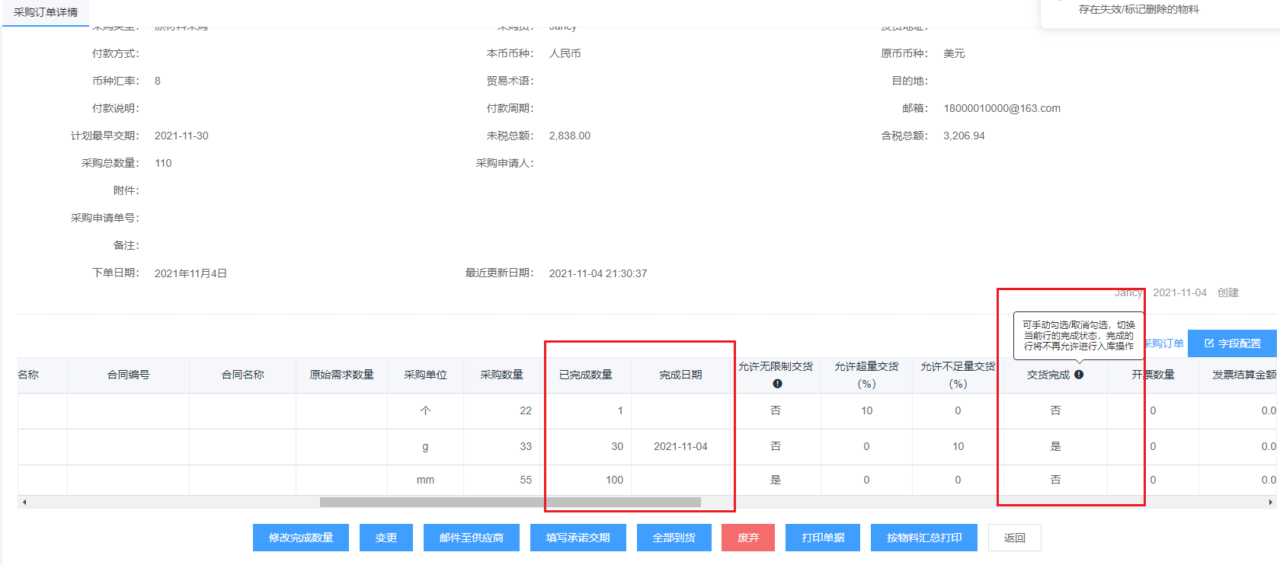Click the 完成日期 cell 2021-11-04
The height and width of the screenshot is (565, 1280).
coord(680,446)
